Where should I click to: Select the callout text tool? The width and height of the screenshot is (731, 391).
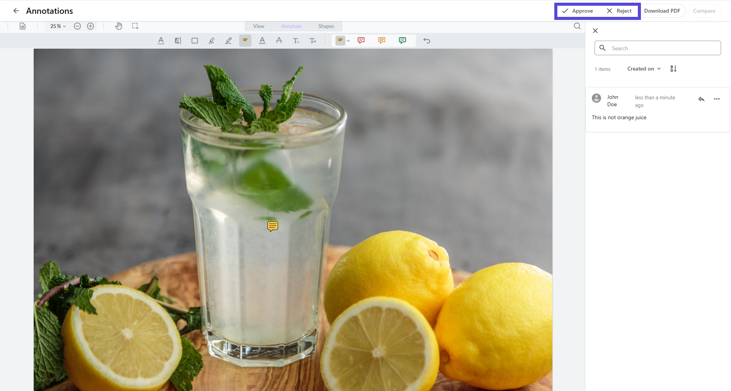click(313, 41)
